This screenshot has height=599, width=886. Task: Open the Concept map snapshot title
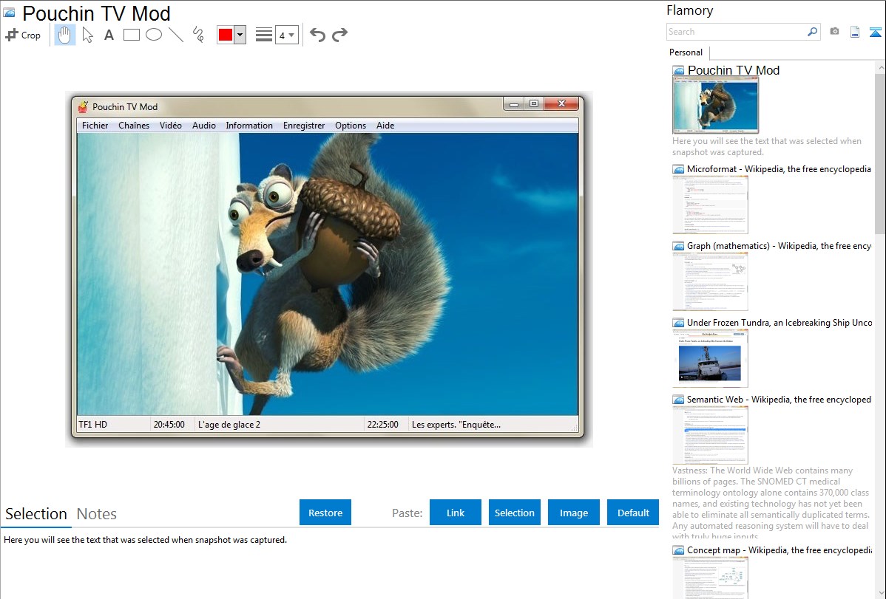pyautogui.click(x=780, y=550)
